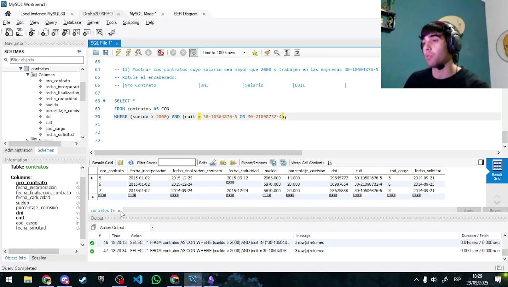Toggle word wrapping icon in editor
Image resolution: width=508 pixels, height=287 pixels.
pos(297,53)
